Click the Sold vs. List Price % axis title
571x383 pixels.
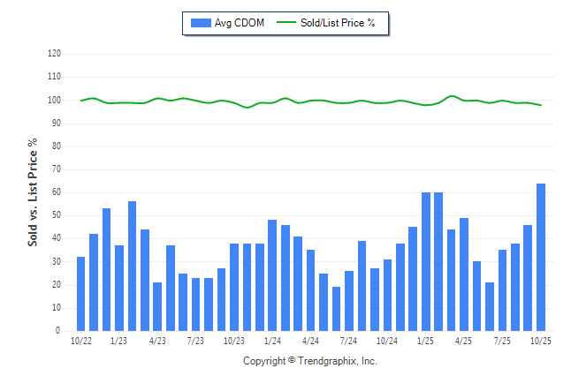tap(33, 191)
